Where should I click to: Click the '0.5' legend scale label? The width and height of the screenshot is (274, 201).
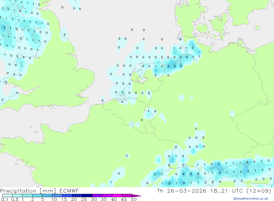click(15, 199)
